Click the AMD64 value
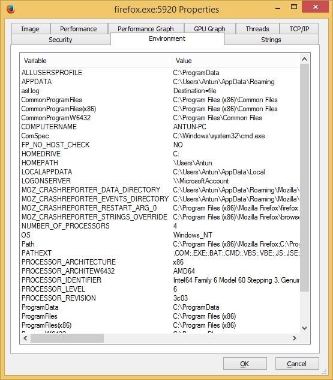Screen dimensions: 333x380 click(x=184, y=271)
